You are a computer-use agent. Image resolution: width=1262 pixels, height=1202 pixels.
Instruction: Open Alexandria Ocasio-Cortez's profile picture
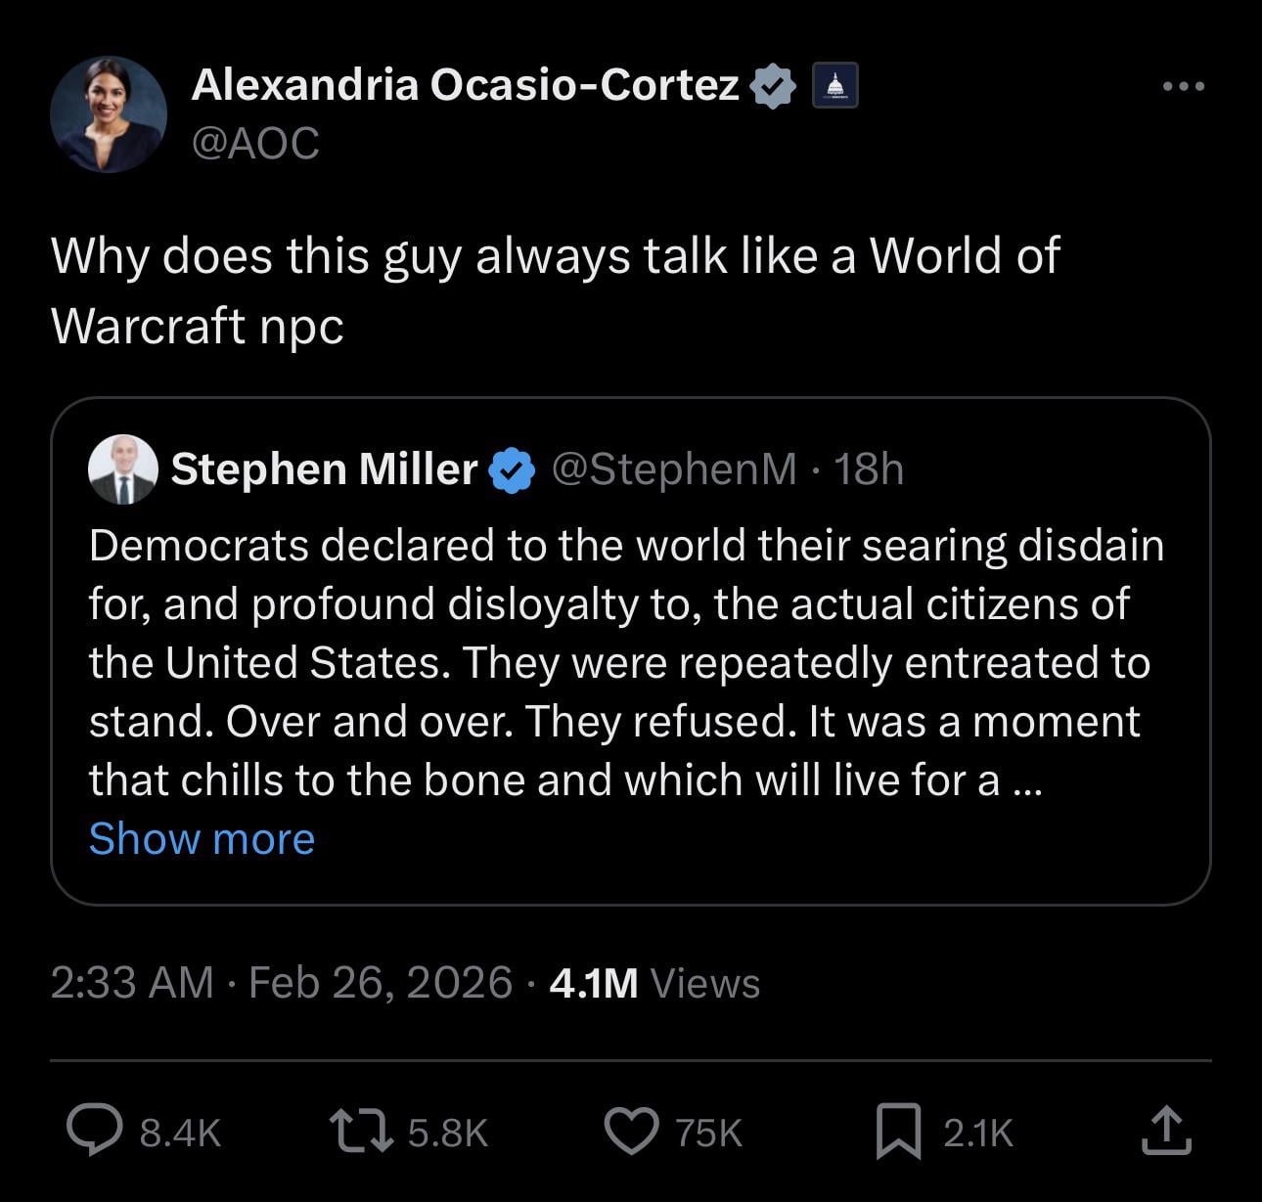point(109,114)
